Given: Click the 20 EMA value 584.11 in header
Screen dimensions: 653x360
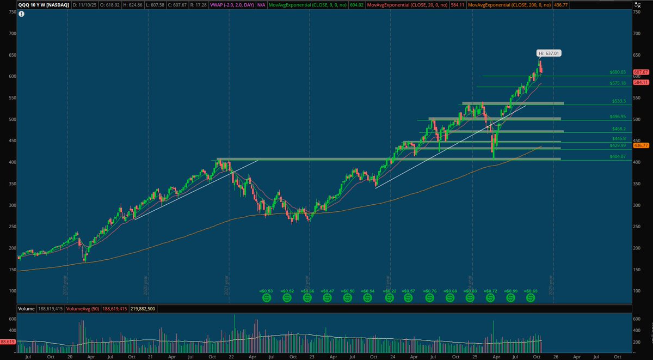Looking at the screenshot, I should coord(457,5).
